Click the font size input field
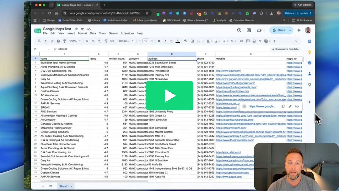This screenshot has width=339, height=191. 146,41
